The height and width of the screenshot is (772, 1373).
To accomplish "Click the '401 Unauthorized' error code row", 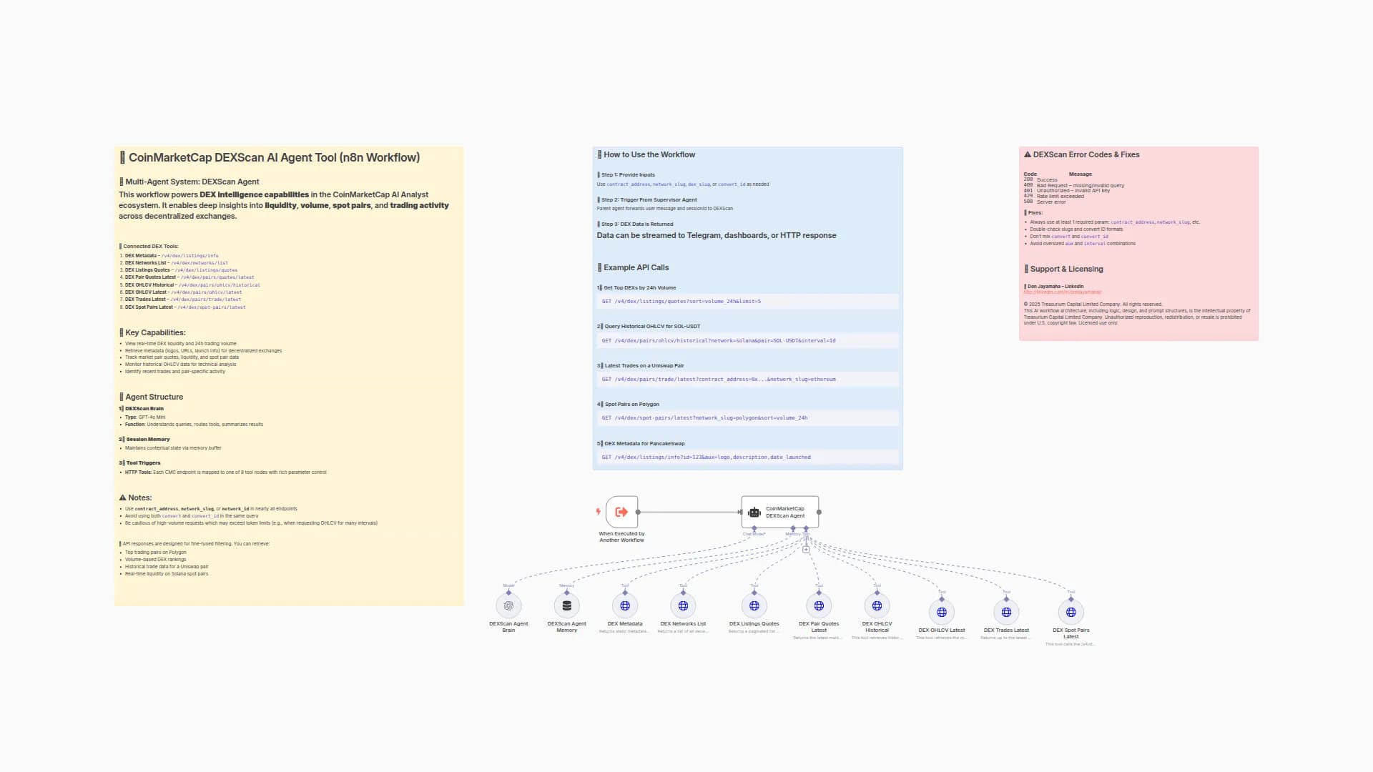I will click(x=1067, y=190).
